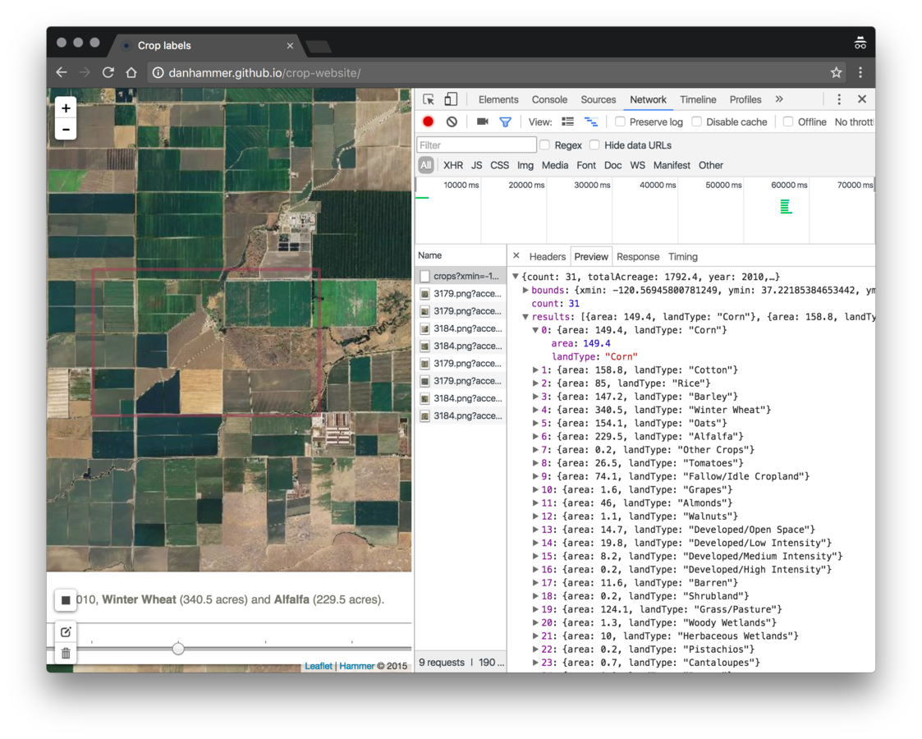Collapse the results array
Viewport: 922px width, 739px height.
click(525, 316)
